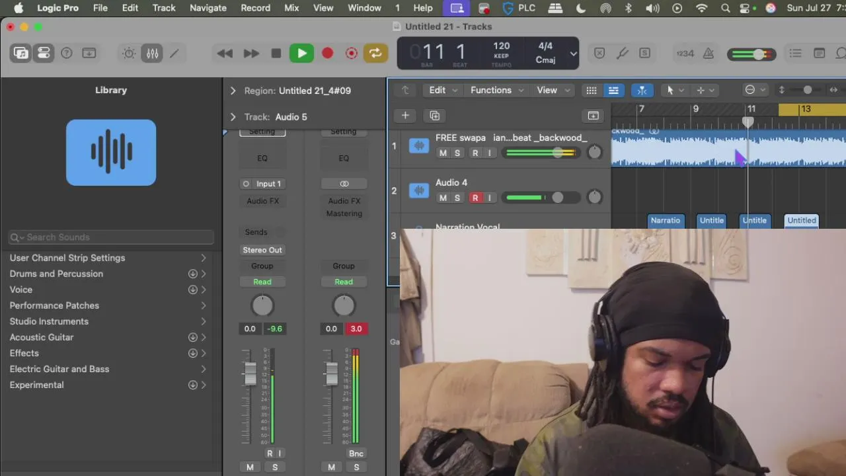Toggle the 1234 Count-in button
Screen dimensions: 846x476
(x=685, y=54)
